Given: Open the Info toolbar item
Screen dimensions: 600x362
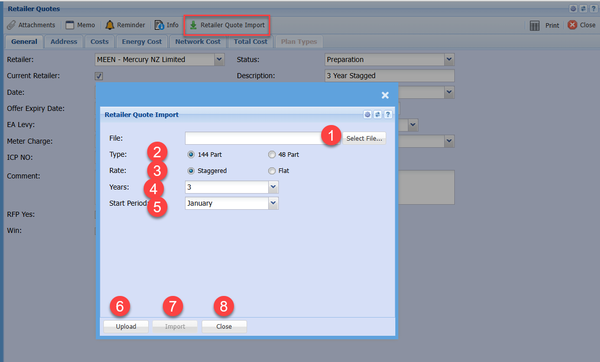Looking at the screenshot, I should 166,25.
